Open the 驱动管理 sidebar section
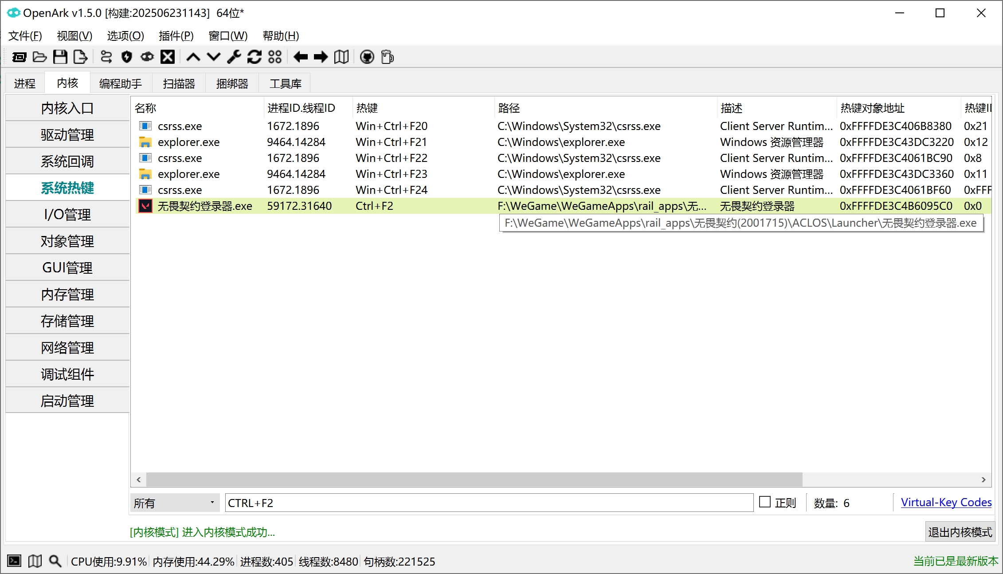Screen dimensions: 1003x574 tap(67, 134)
